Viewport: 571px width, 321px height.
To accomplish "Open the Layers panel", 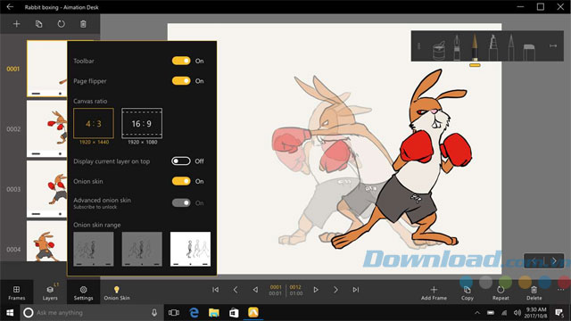I will (50, 292).
